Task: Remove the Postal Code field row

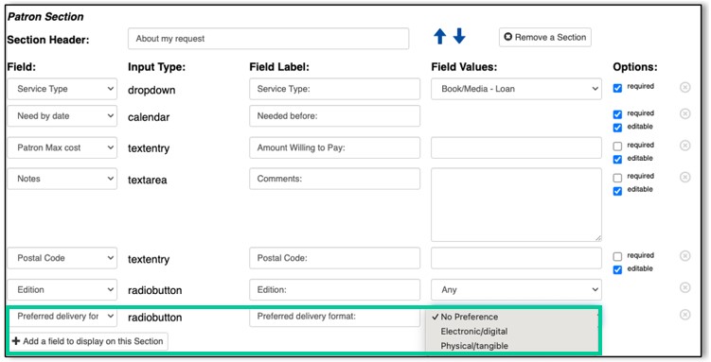Action: [x=685, y=255]
